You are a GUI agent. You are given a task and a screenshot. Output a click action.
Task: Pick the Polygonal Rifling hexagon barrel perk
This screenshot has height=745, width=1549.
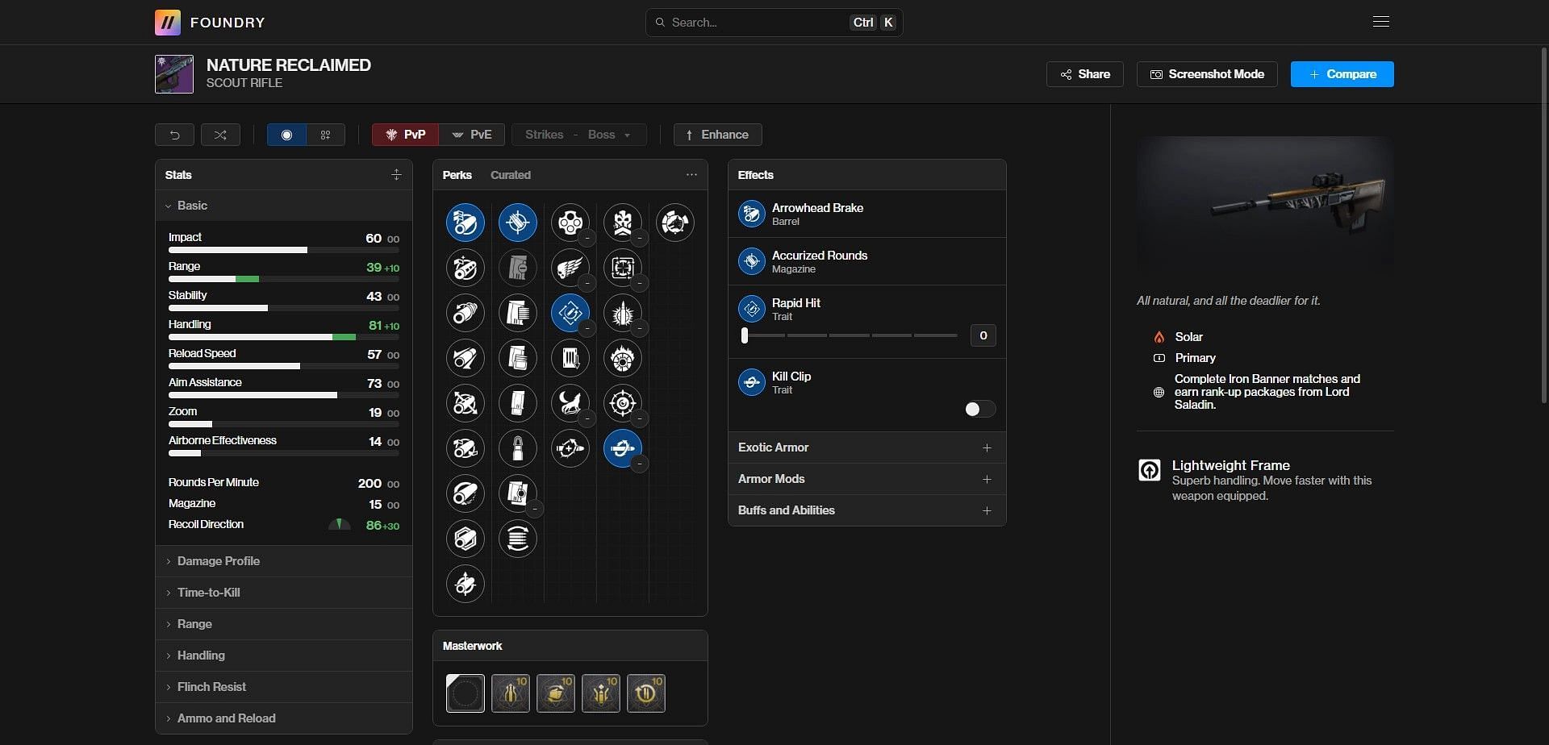pyautogui.click(x=466, y=539)
